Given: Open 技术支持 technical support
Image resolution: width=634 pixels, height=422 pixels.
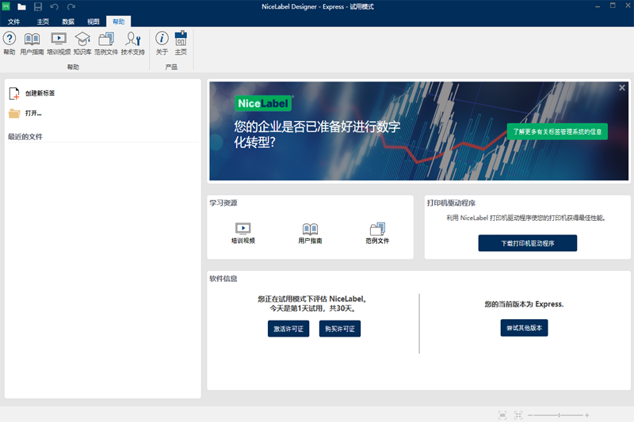Looking at the screenshot, I should 132,42.
